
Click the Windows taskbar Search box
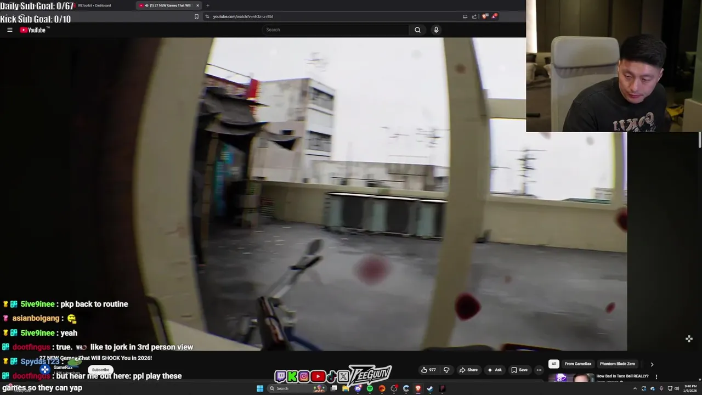(296, 388)
